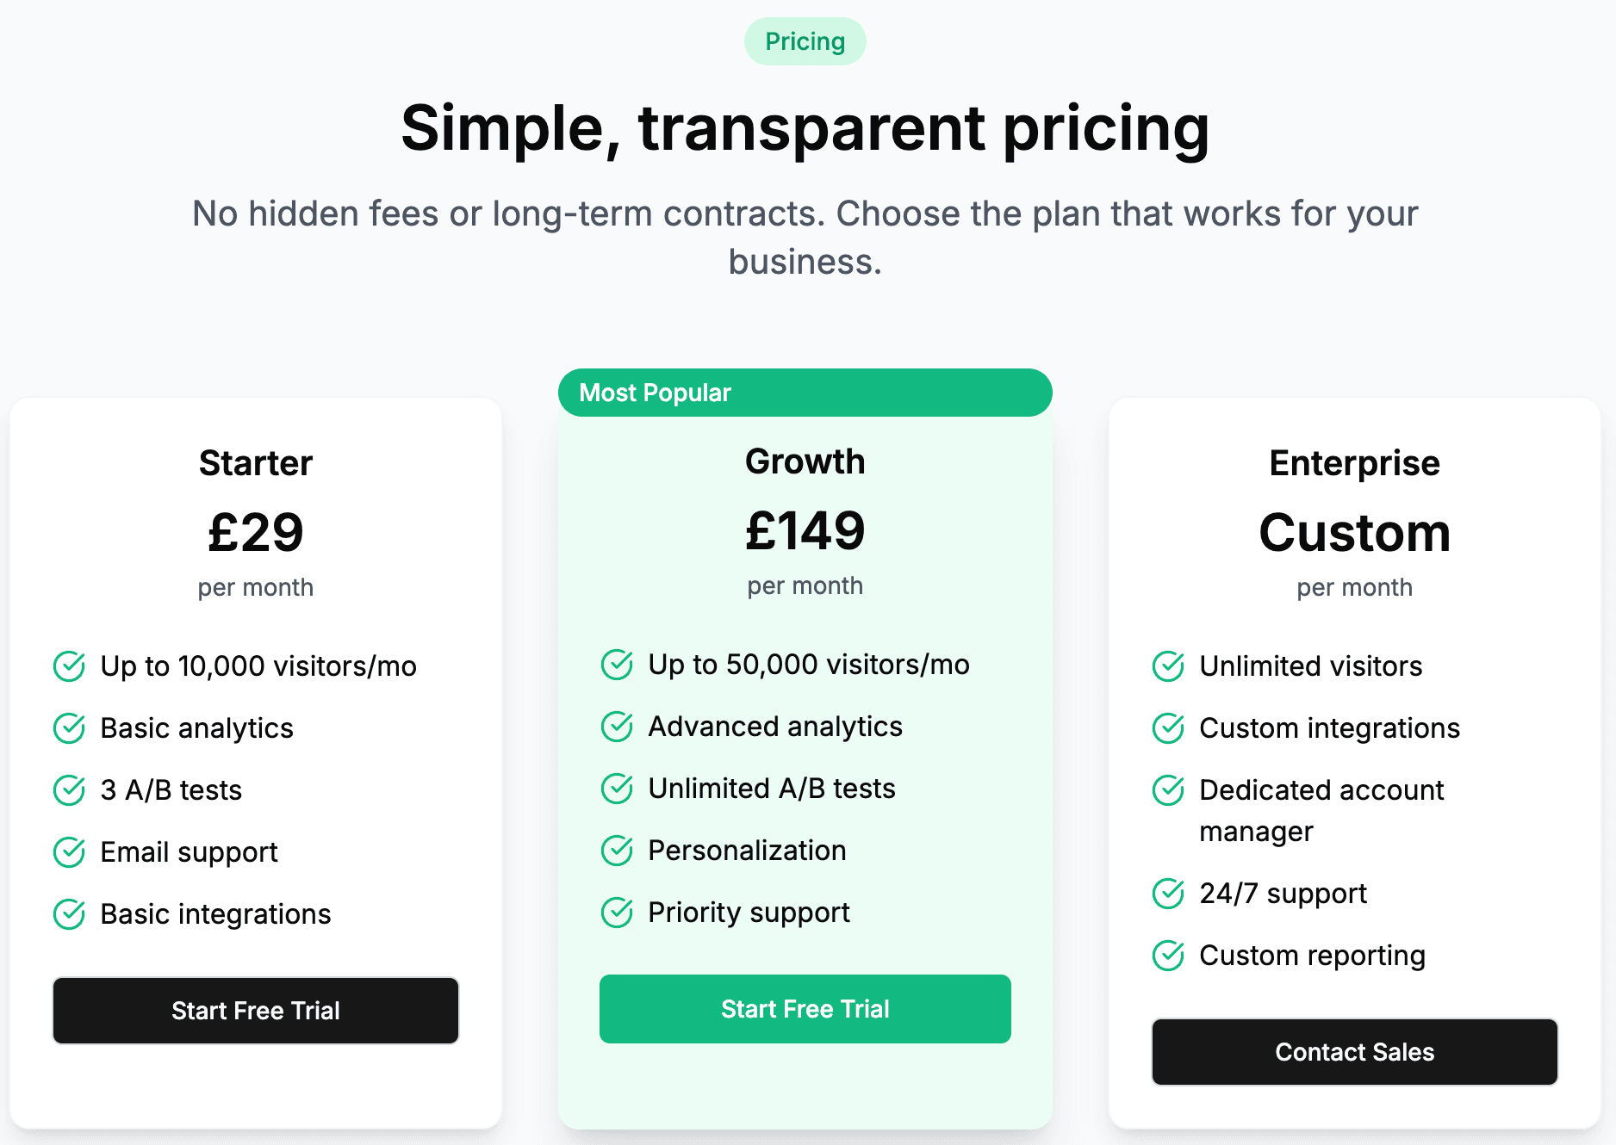Click checkmark icon beside 'Priority support'

point(617,913)
